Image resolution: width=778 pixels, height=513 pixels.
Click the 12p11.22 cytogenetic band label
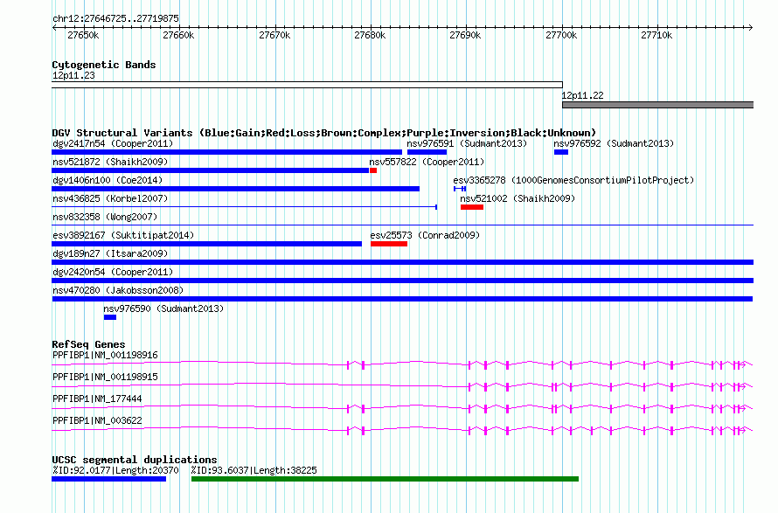(x=582, y=96)
